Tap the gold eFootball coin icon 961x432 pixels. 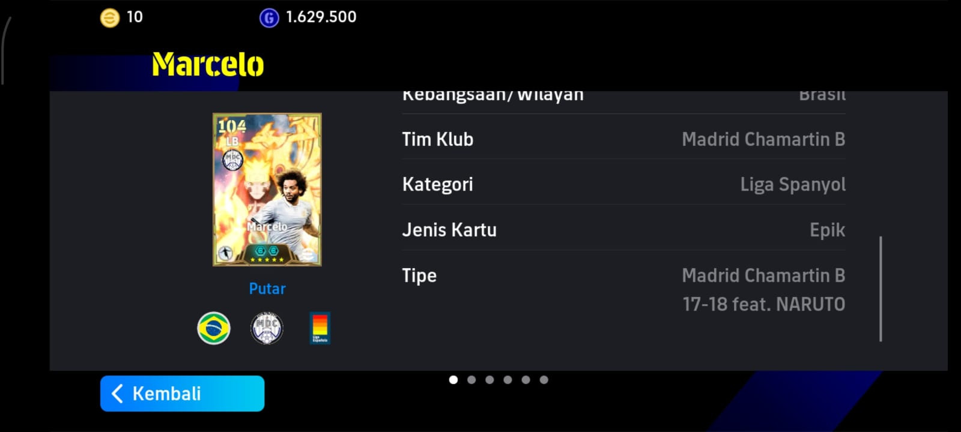pyautogui.click(x=110, y=18)
